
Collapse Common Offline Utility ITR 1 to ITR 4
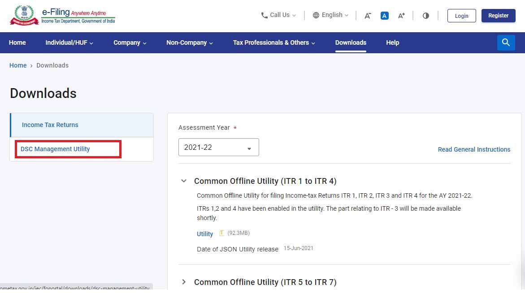click(183, 181)
